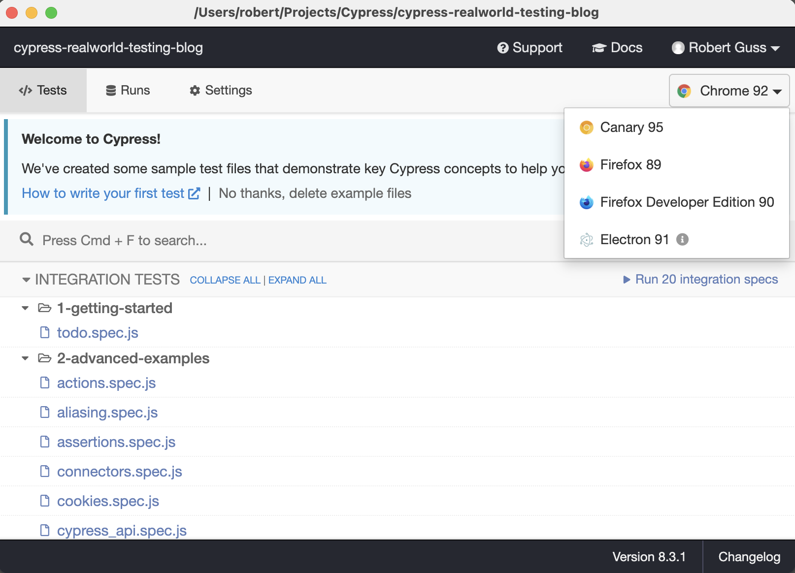Click the Robert Guss avatar icon
Viewport: 795px width, 573px height.
678,48
